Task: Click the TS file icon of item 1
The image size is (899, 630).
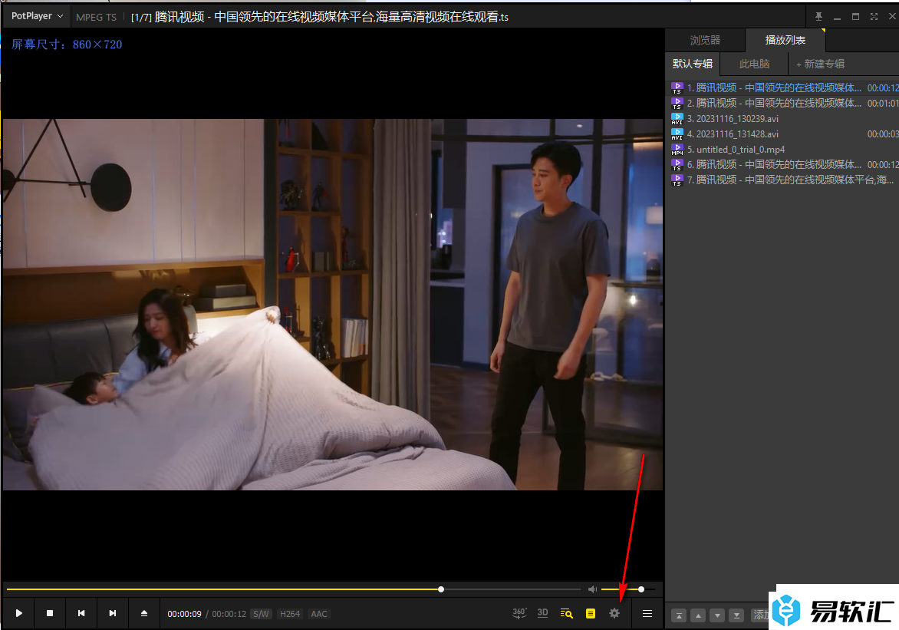Action: [677, 87]
